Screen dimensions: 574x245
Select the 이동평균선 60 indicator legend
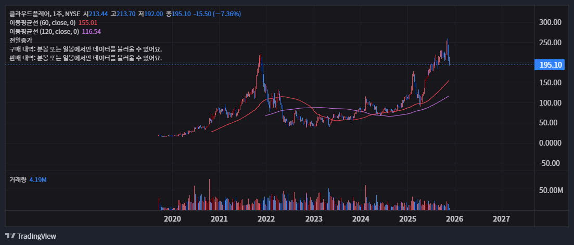coord(43,23)
